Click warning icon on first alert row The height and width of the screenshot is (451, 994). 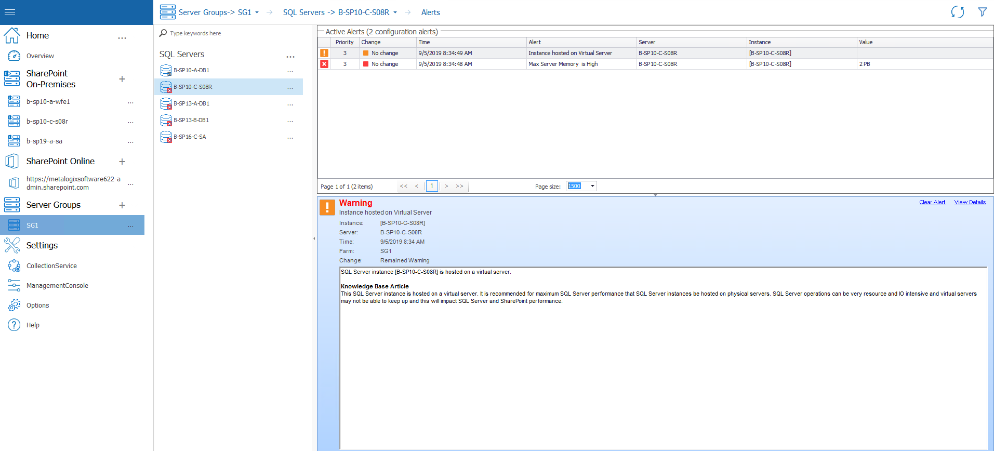pyautogui.click(x=324, y=53)
